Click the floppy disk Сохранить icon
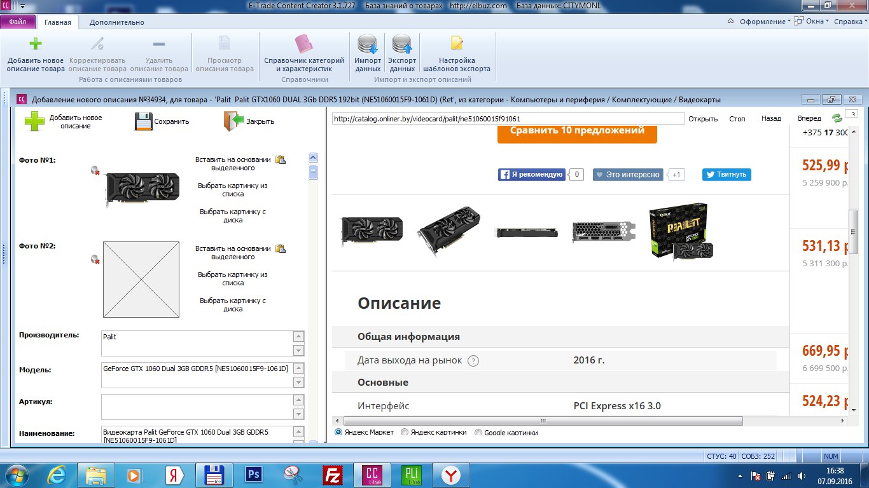The width and height of the screenshot is (869, 488). (x=144, y=121)
